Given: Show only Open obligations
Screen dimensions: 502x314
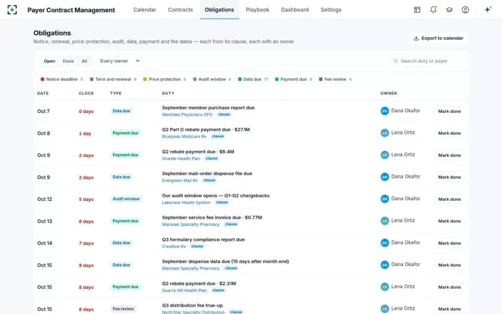Looking at the screenshot, I should pos(49,61).
